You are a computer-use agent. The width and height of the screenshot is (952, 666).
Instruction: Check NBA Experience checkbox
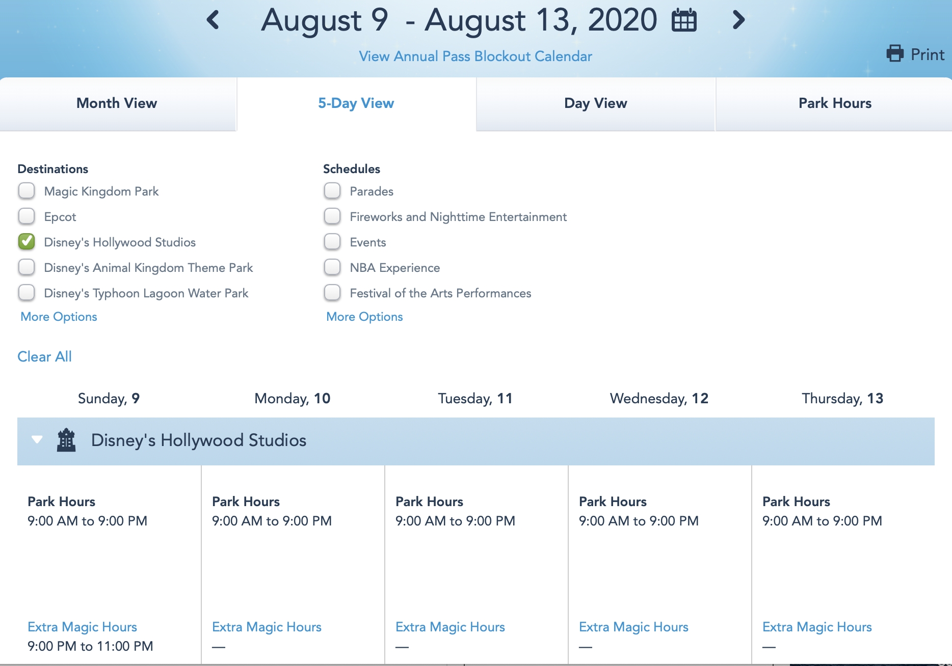[x=332, y=267]
